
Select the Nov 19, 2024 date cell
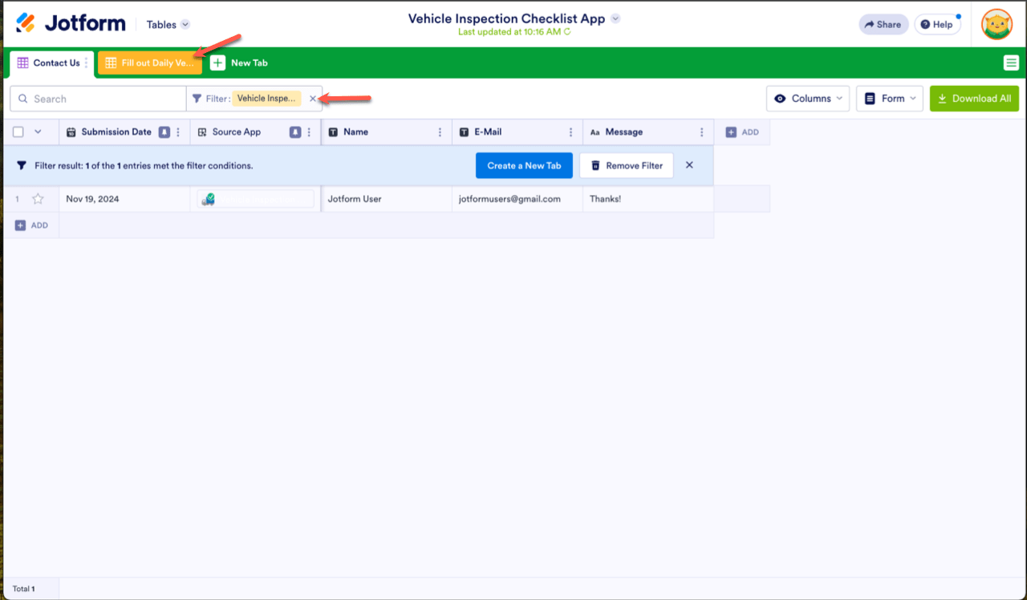124,199
